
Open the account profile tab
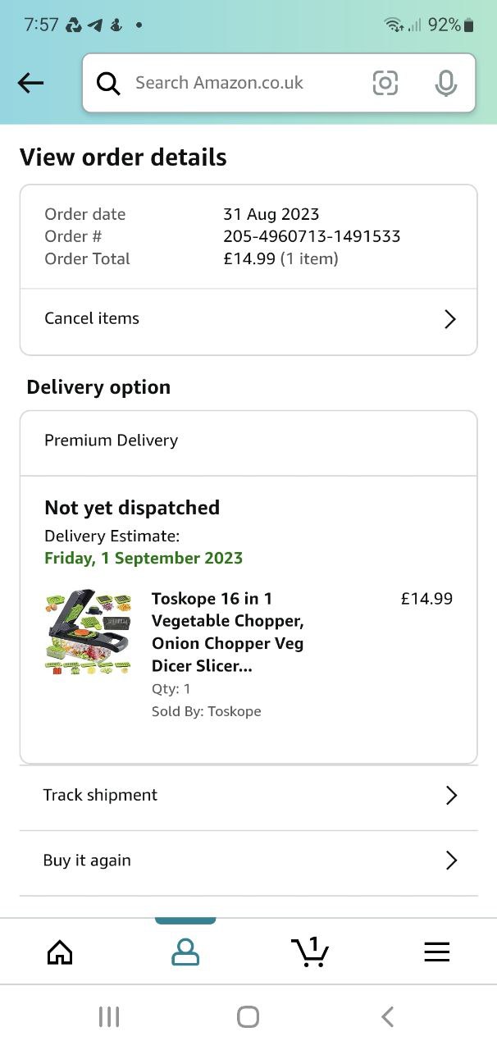(x=185, y=952)
